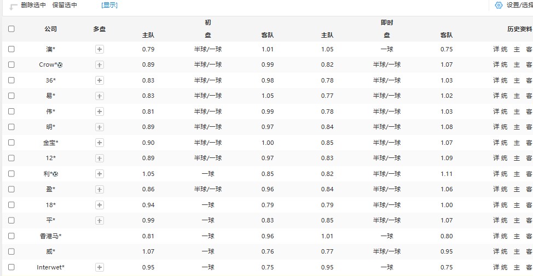Check the checkbox for 澳* row
533x276 pixels.
[x=11, y=49]
